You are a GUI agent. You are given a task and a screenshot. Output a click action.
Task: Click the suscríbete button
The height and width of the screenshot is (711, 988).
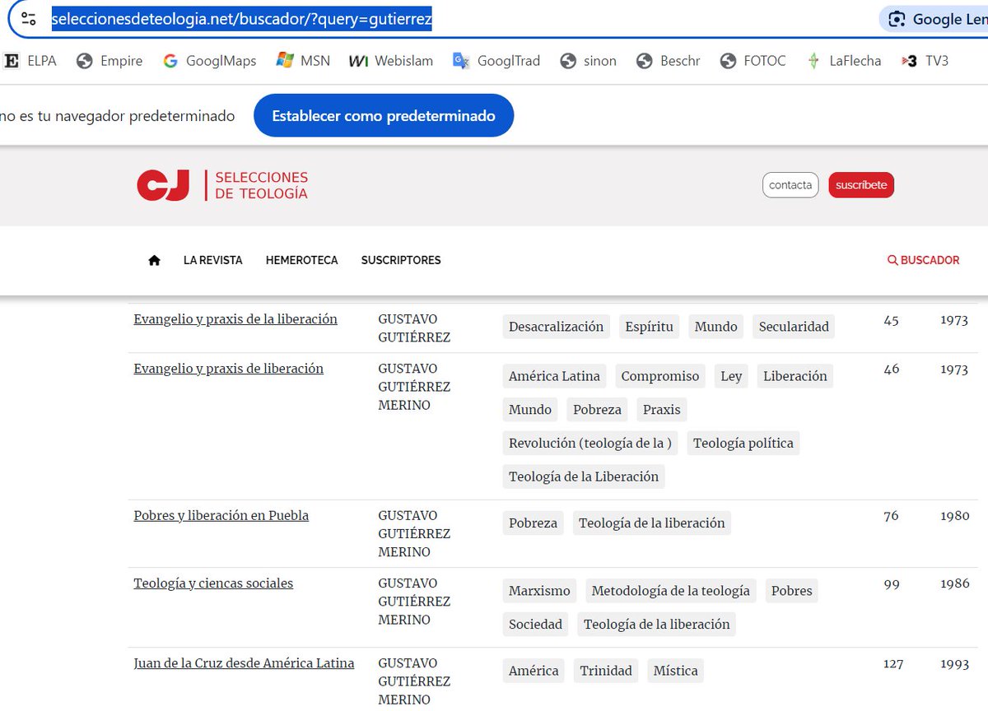pos(861,185)
